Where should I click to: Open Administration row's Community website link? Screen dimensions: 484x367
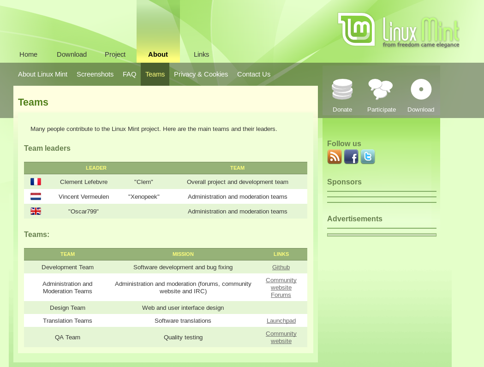[281, 284]
